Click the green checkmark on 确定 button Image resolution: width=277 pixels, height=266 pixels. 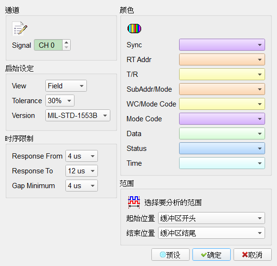[203, 255]
